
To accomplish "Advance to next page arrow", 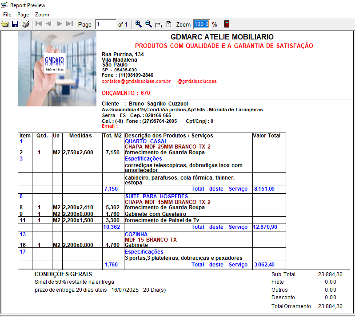I will (60, 24).
